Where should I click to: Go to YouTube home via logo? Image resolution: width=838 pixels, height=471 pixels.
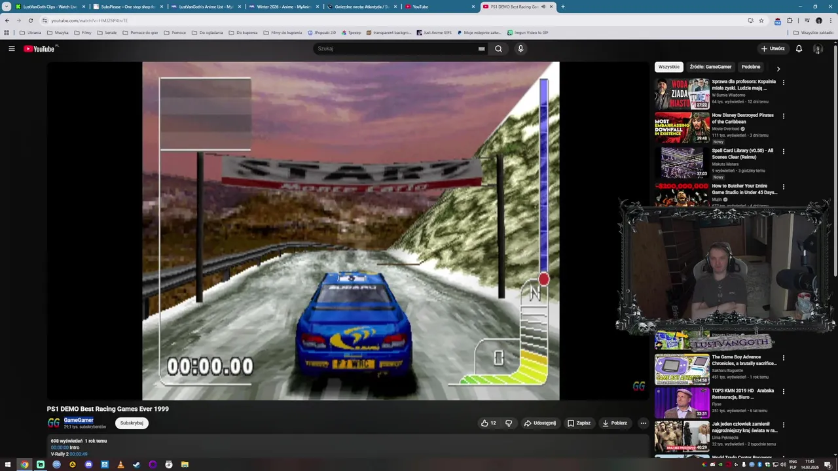(39, 48)
